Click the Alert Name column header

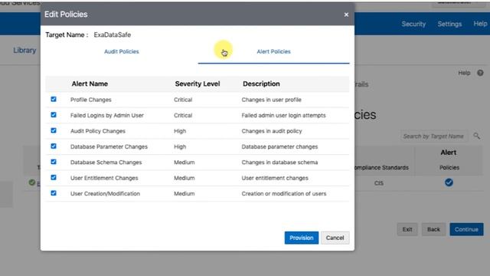coord(90,84)
